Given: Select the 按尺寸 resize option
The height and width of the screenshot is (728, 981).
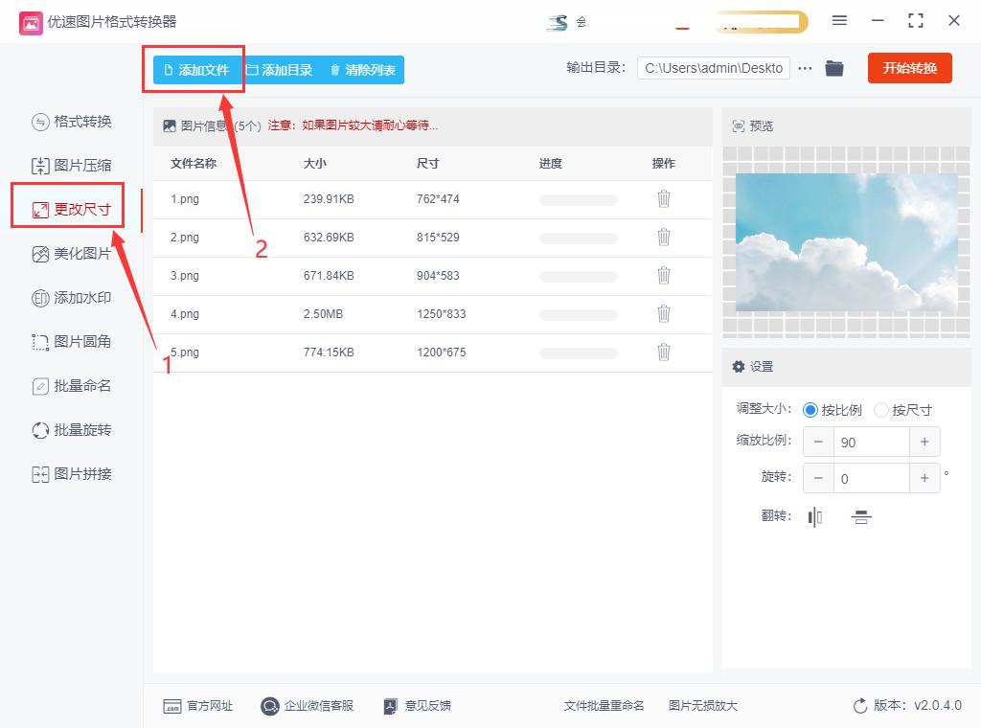Looking at the screenshot, I should (881, 409).
